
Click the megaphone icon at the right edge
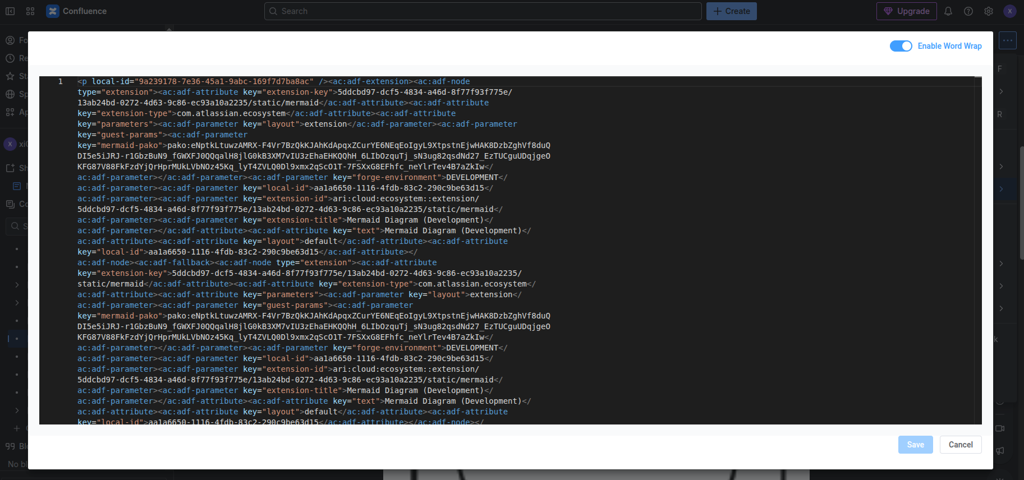click(x=1000, y=451)
